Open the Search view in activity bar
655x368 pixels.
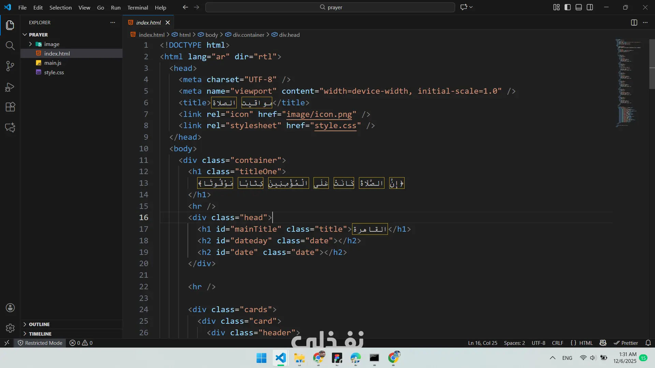(x=10, y=46)
